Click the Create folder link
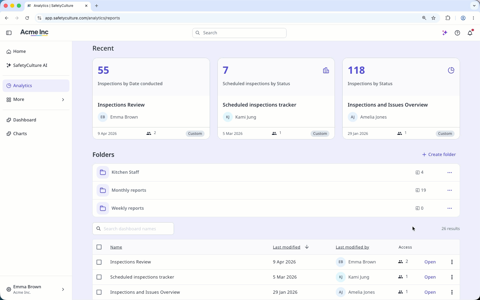The image size is (480, 300). point(439,155)
